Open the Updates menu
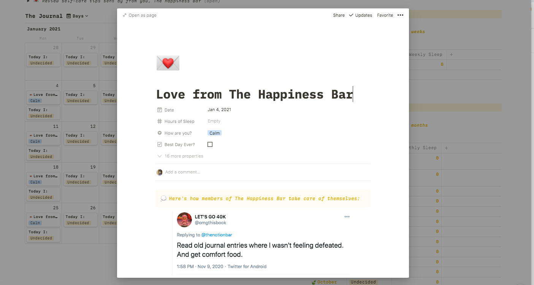Screen dimensions: 534x285 360,15
